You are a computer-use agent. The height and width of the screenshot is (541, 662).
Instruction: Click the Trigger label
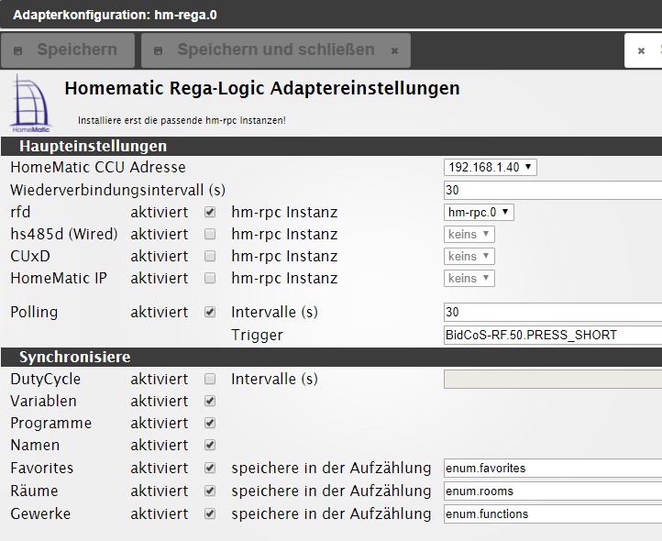(x=257, y=335)
